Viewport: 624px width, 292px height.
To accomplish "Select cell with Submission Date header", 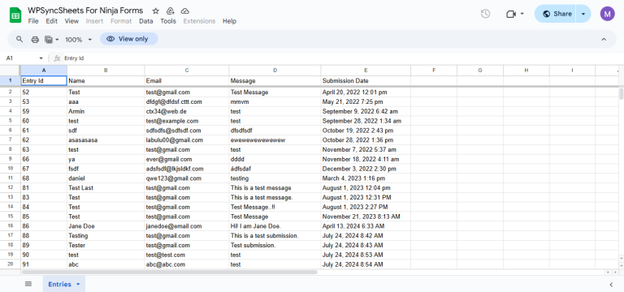I will [x=366, y=80].
